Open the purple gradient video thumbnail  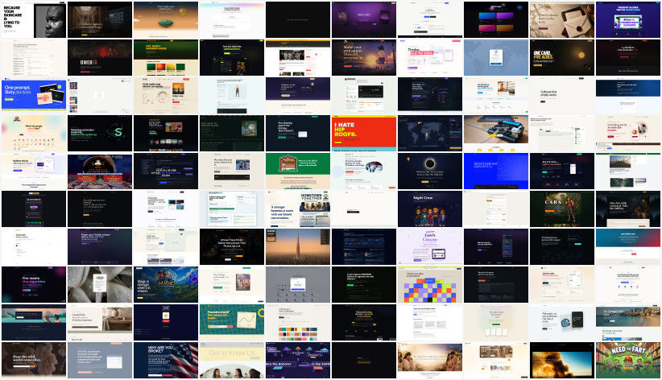click(x=364, y=20)
